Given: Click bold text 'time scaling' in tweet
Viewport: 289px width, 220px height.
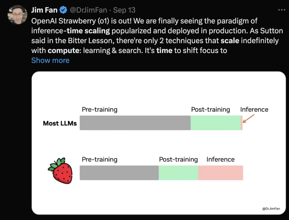Looking at the screenshot, I should pyautogui.click(x=88, y=31).
